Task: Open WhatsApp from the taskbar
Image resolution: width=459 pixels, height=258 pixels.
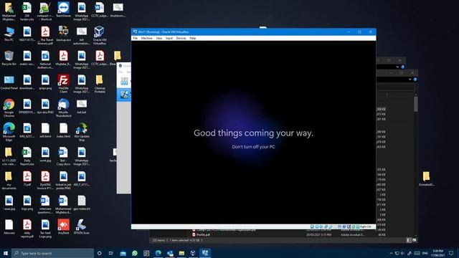Action: coord(135,253)
